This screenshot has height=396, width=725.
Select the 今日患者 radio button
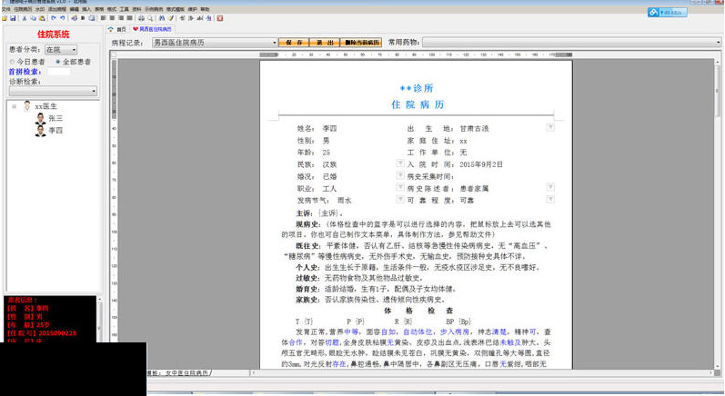pyautogui.click(x=13, y=62)
